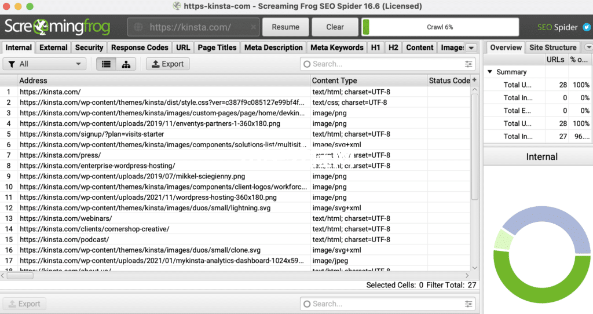593x314 pixels.
Task: Select the mikkel-sciegienny.png row
Action: (x=235, y=176)
